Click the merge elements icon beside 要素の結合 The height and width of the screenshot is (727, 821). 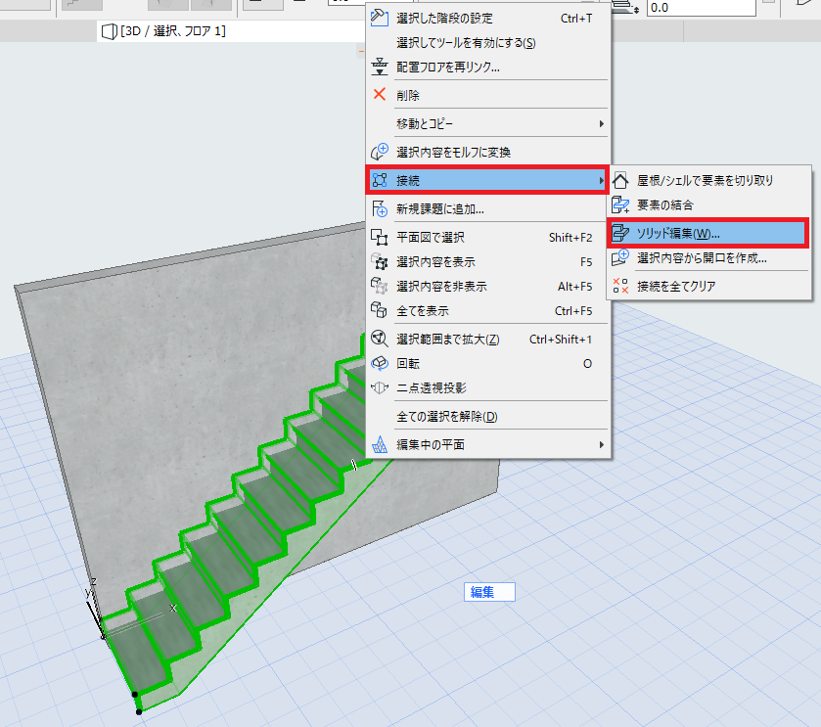coord(620,204)
